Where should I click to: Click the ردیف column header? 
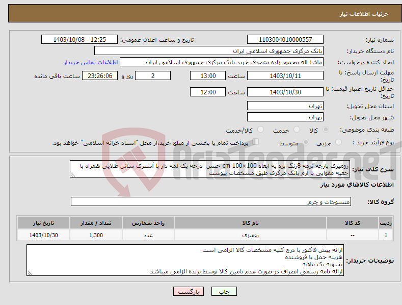(x=386, y=223)
